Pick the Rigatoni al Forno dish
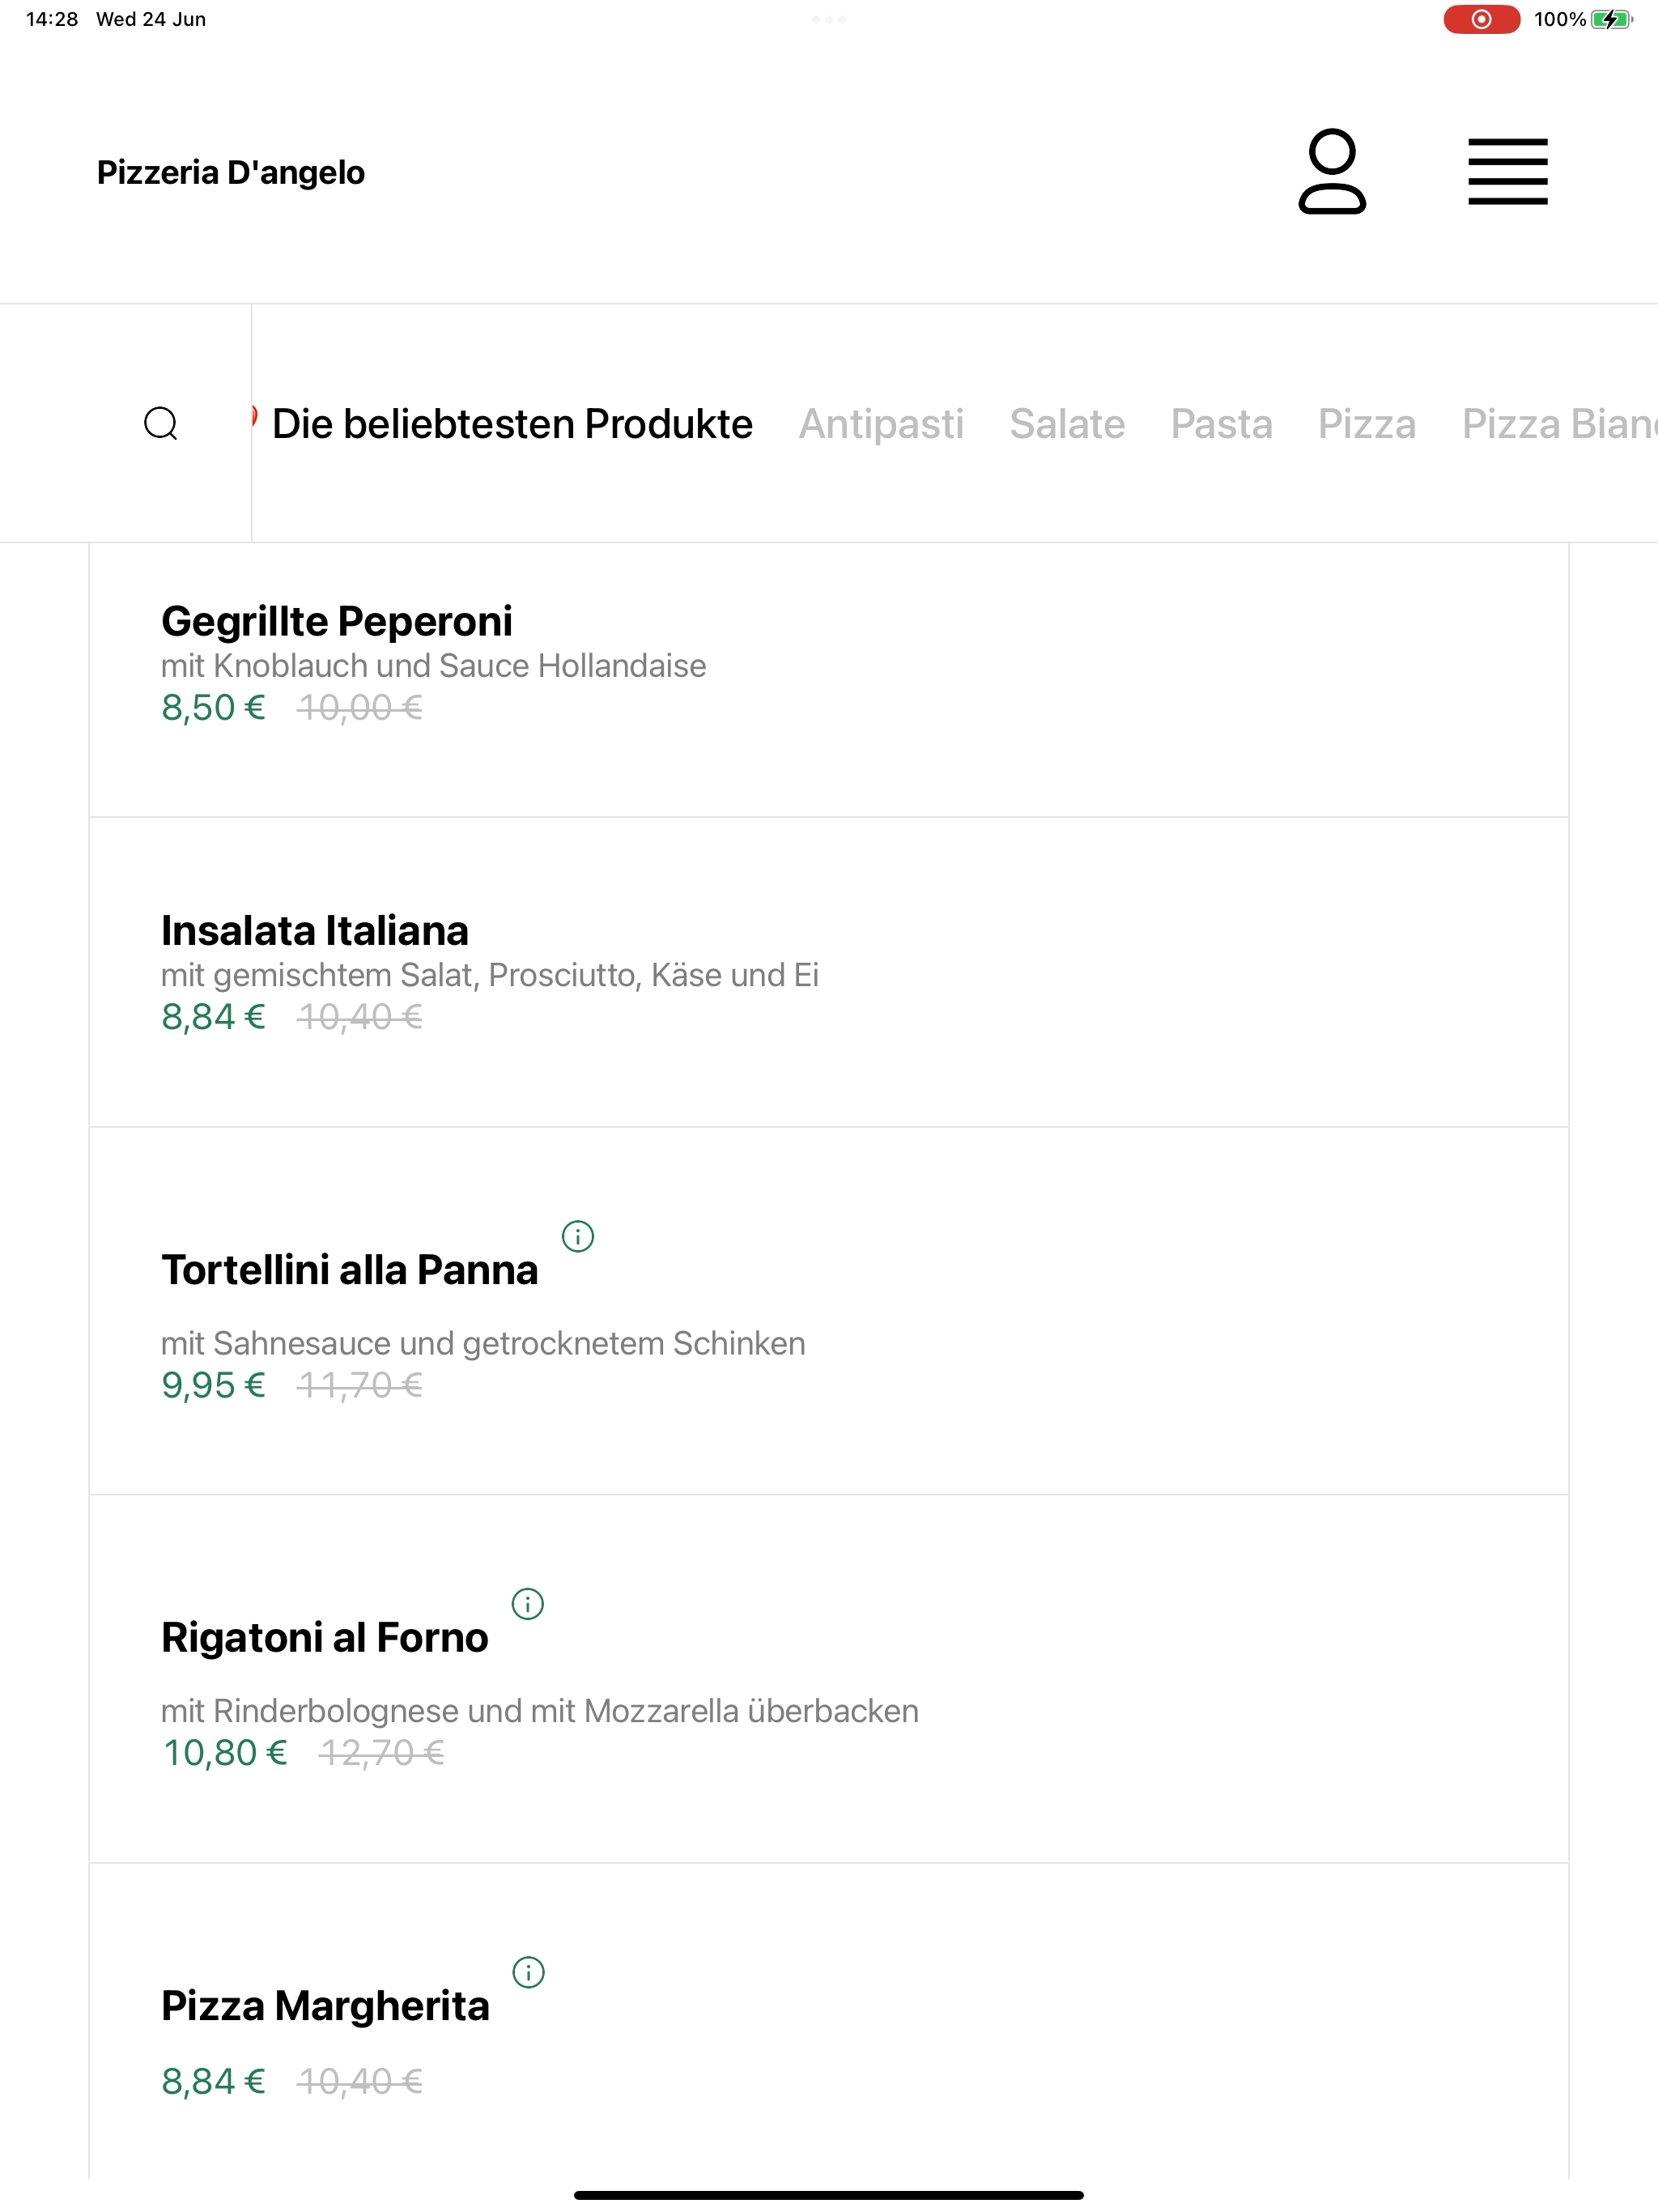Image resolution: width=1658 pixels, height=2212 pixels. (828, 1679)
